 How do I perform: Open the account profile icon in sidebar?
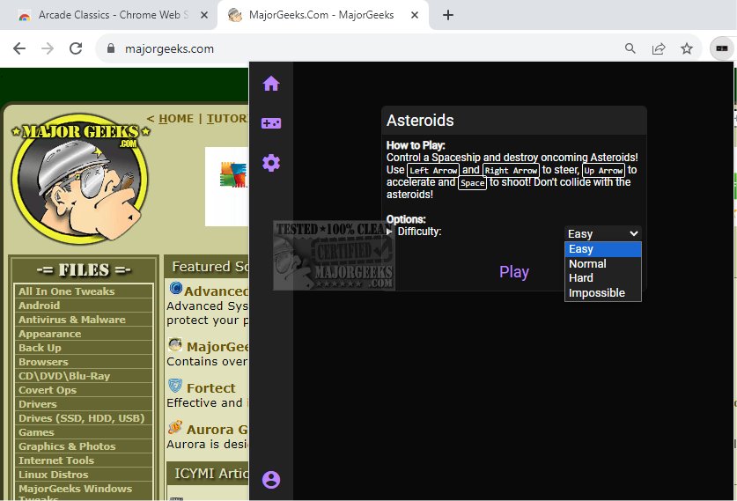point(271,479)
